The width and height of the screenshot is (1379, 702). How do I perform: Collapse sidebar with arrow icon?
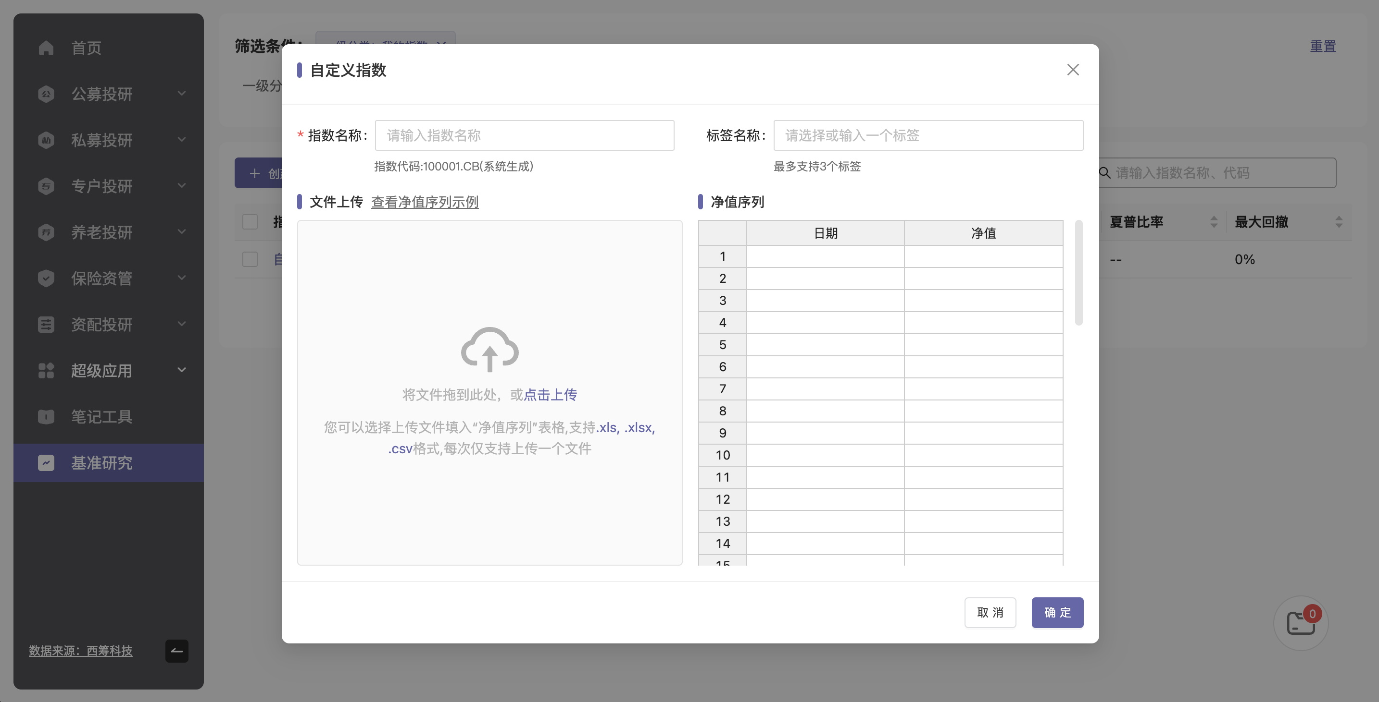176,651
